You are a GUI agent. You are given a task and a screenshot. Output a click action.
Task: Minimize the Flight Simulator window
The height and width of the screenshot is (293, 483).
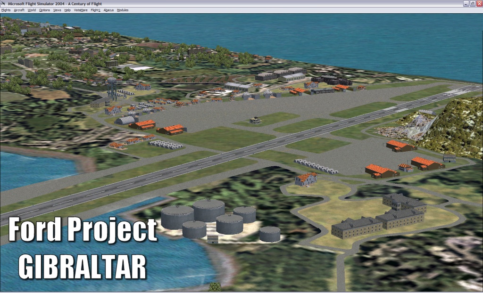(466, 4)
